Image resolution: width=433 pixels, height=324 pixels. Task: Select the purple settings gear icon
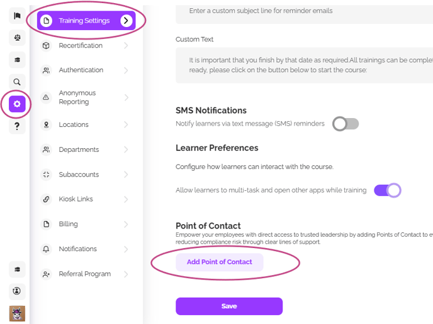17,104
